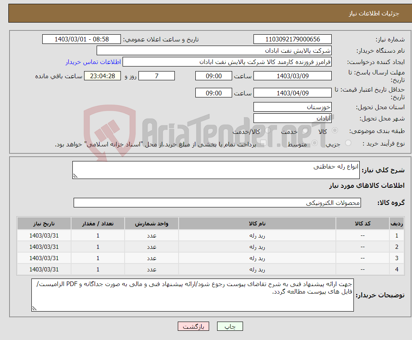Click the response deadline date 1403/03/09

pos(292,76)
